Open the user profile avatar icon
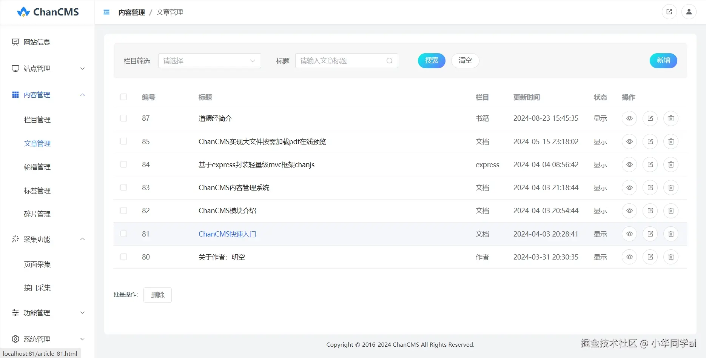Viewport: 706px width, 358px height. click(x=689, y=12)
